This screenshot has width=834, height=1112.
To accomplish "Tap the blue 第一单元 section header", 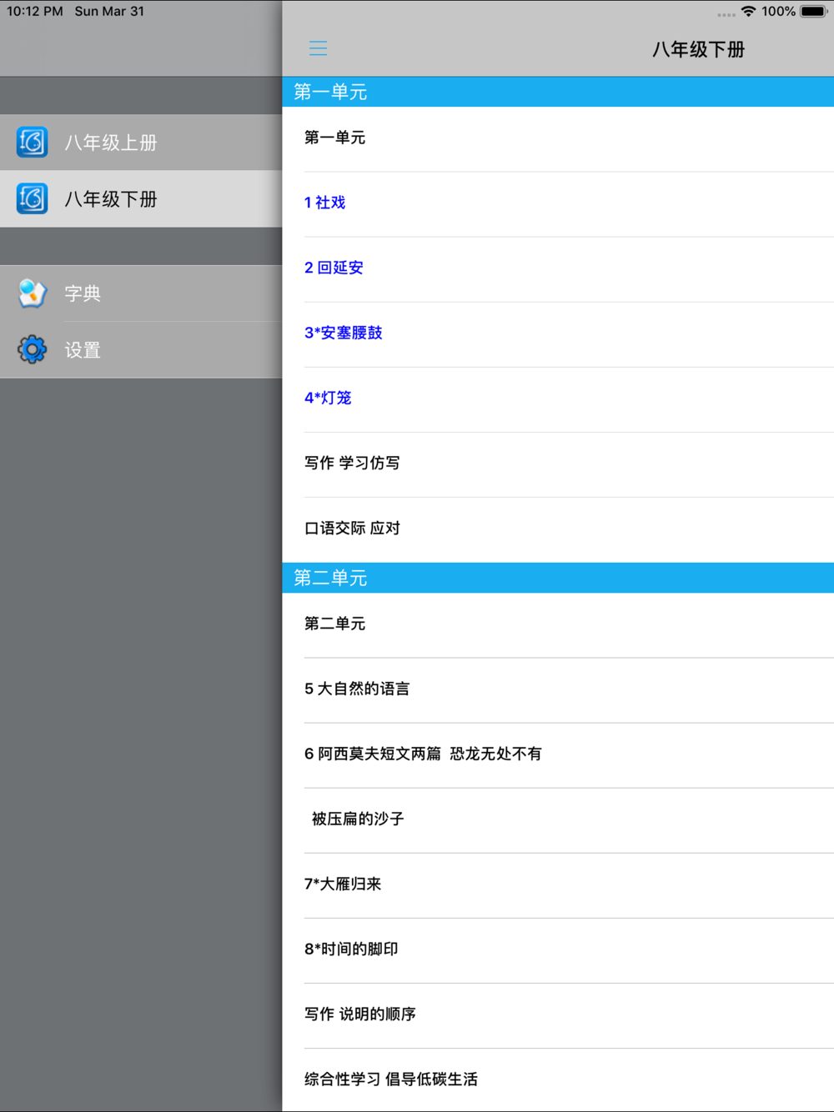I will click(558, 92).
